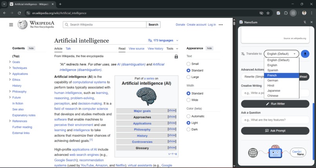
Task: Click the globe graphic in NanoSum footer
Action: pos(253,153)
